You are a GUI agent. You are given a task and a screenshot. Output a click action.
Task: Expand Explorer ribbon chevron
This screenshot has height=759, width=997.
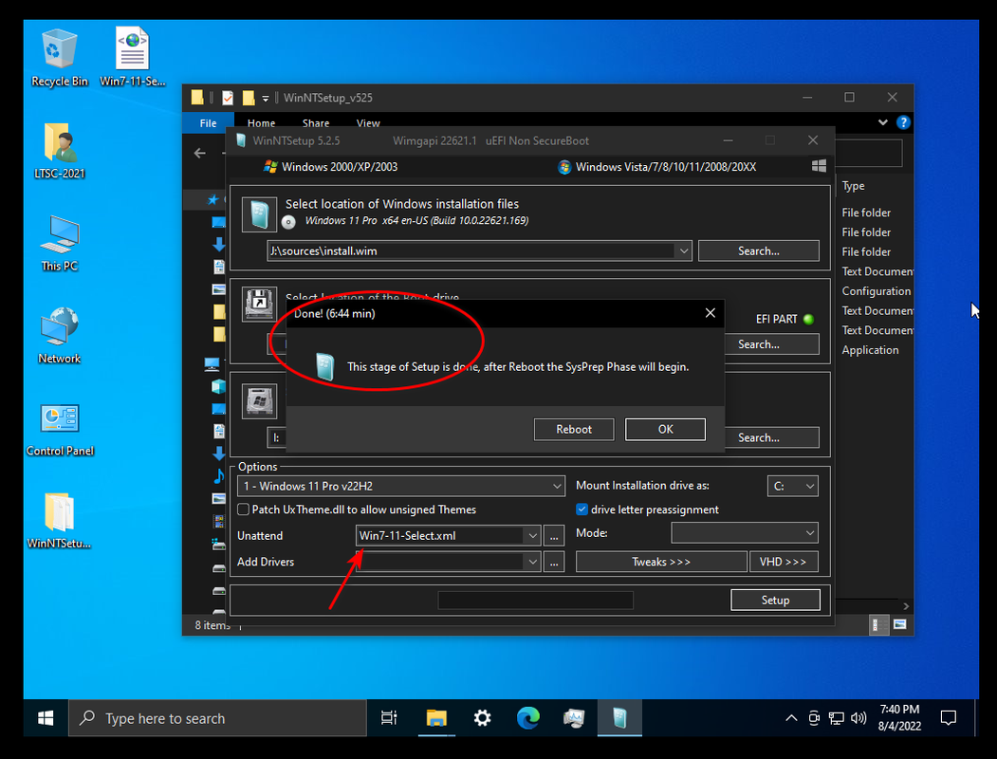[882, 122]
